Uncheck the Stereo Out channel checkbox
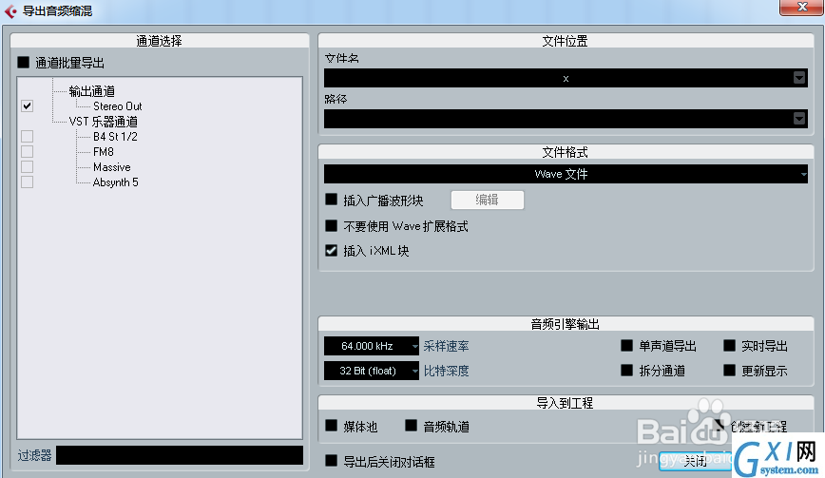 click(28, 105)
